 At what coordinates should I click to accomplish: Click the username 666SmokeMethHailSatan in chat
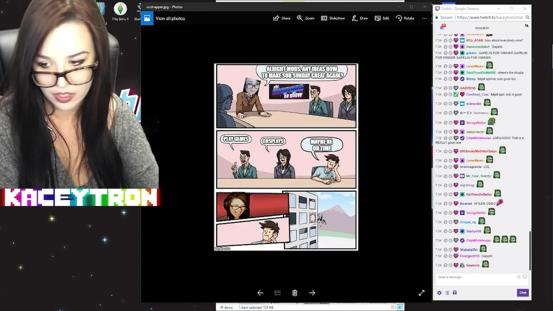click(x=478, y=151)
